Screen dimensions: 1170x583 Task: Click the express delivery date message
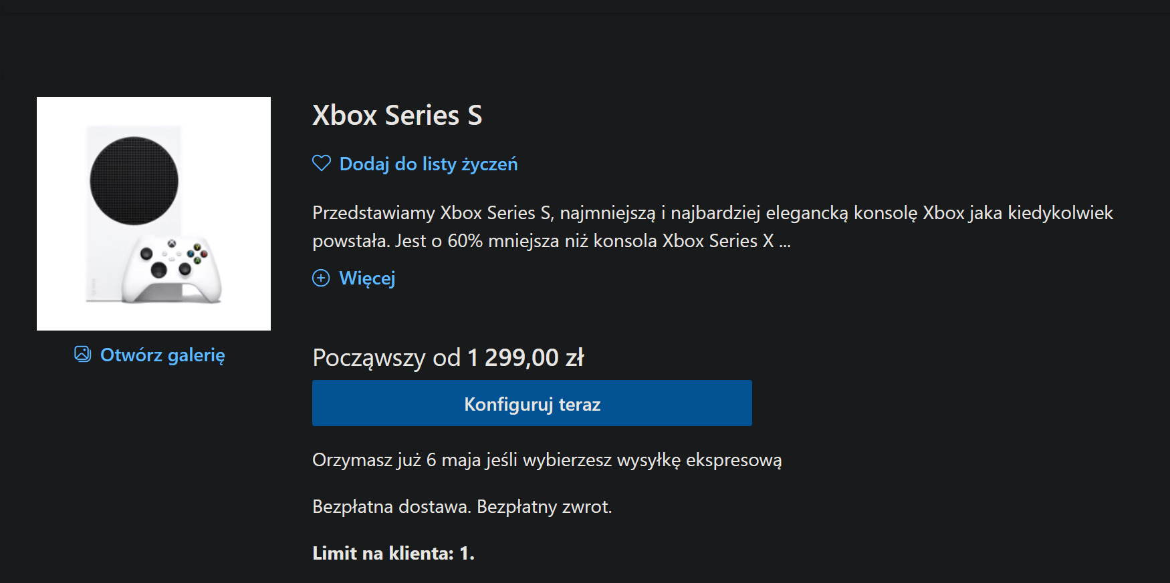coord(547,460)
